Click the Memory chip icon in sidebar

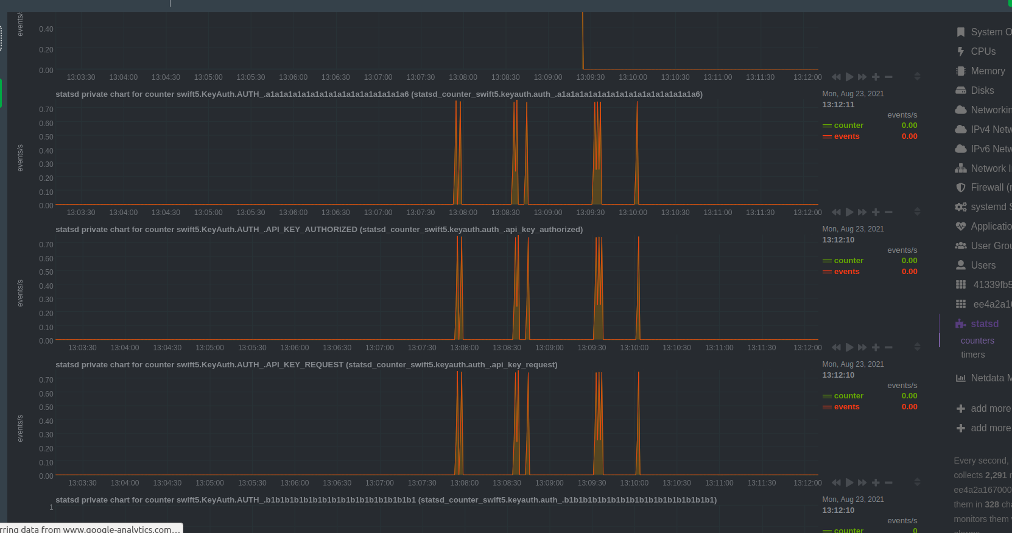961,71
